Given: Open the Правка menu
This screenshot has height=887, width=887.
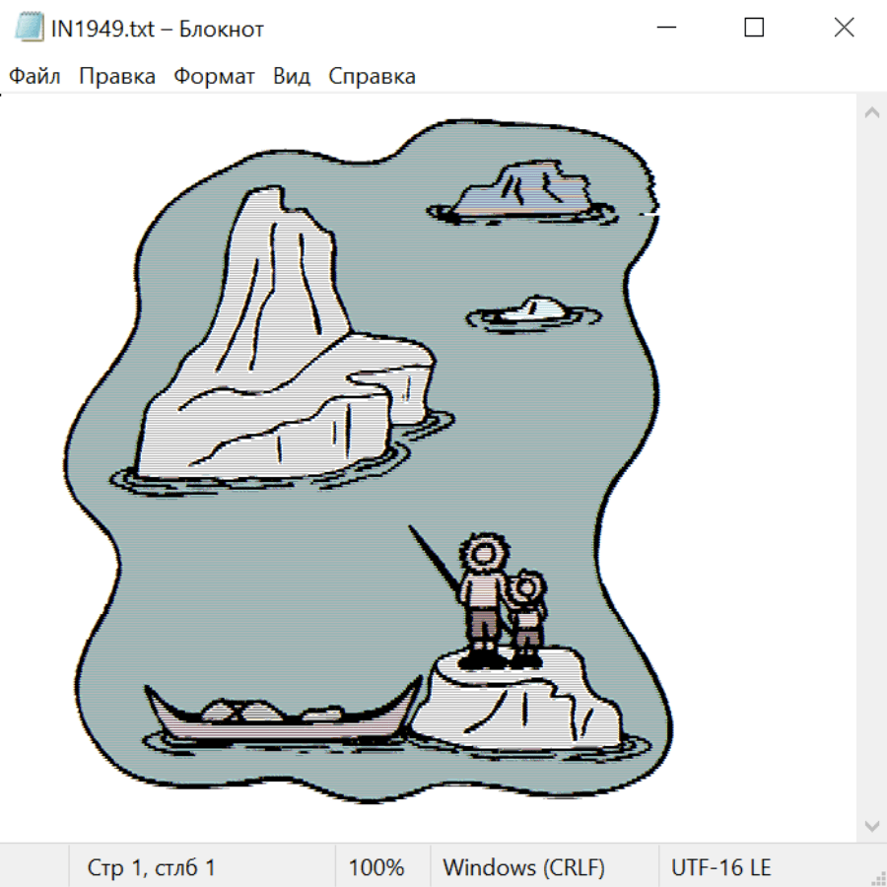Looking at the screenshot, I should (x=117, y=77).
